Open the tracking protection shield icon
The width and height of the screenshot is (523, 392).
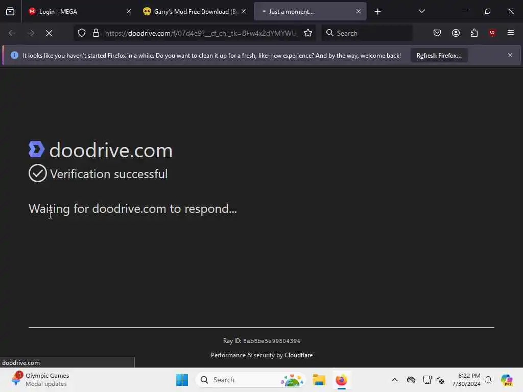(82, 33)
